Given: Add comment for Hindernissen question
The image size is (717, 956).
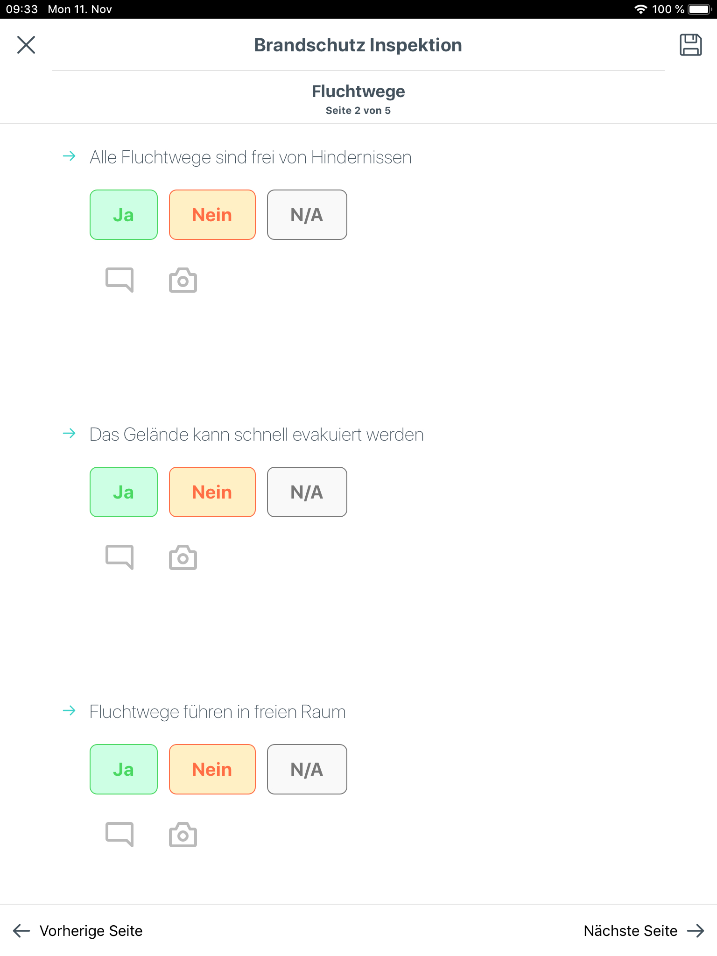Looking at the screenshot, I should click(119, 280).
